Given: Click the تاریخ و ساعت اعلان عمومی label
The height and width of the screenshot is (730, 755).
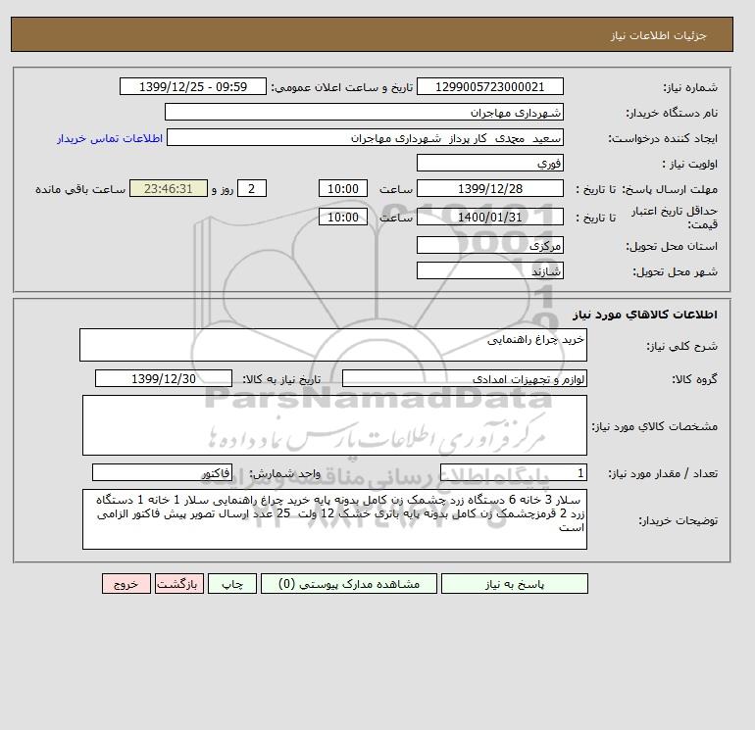Looking at the screenshot, I should 342,87.
